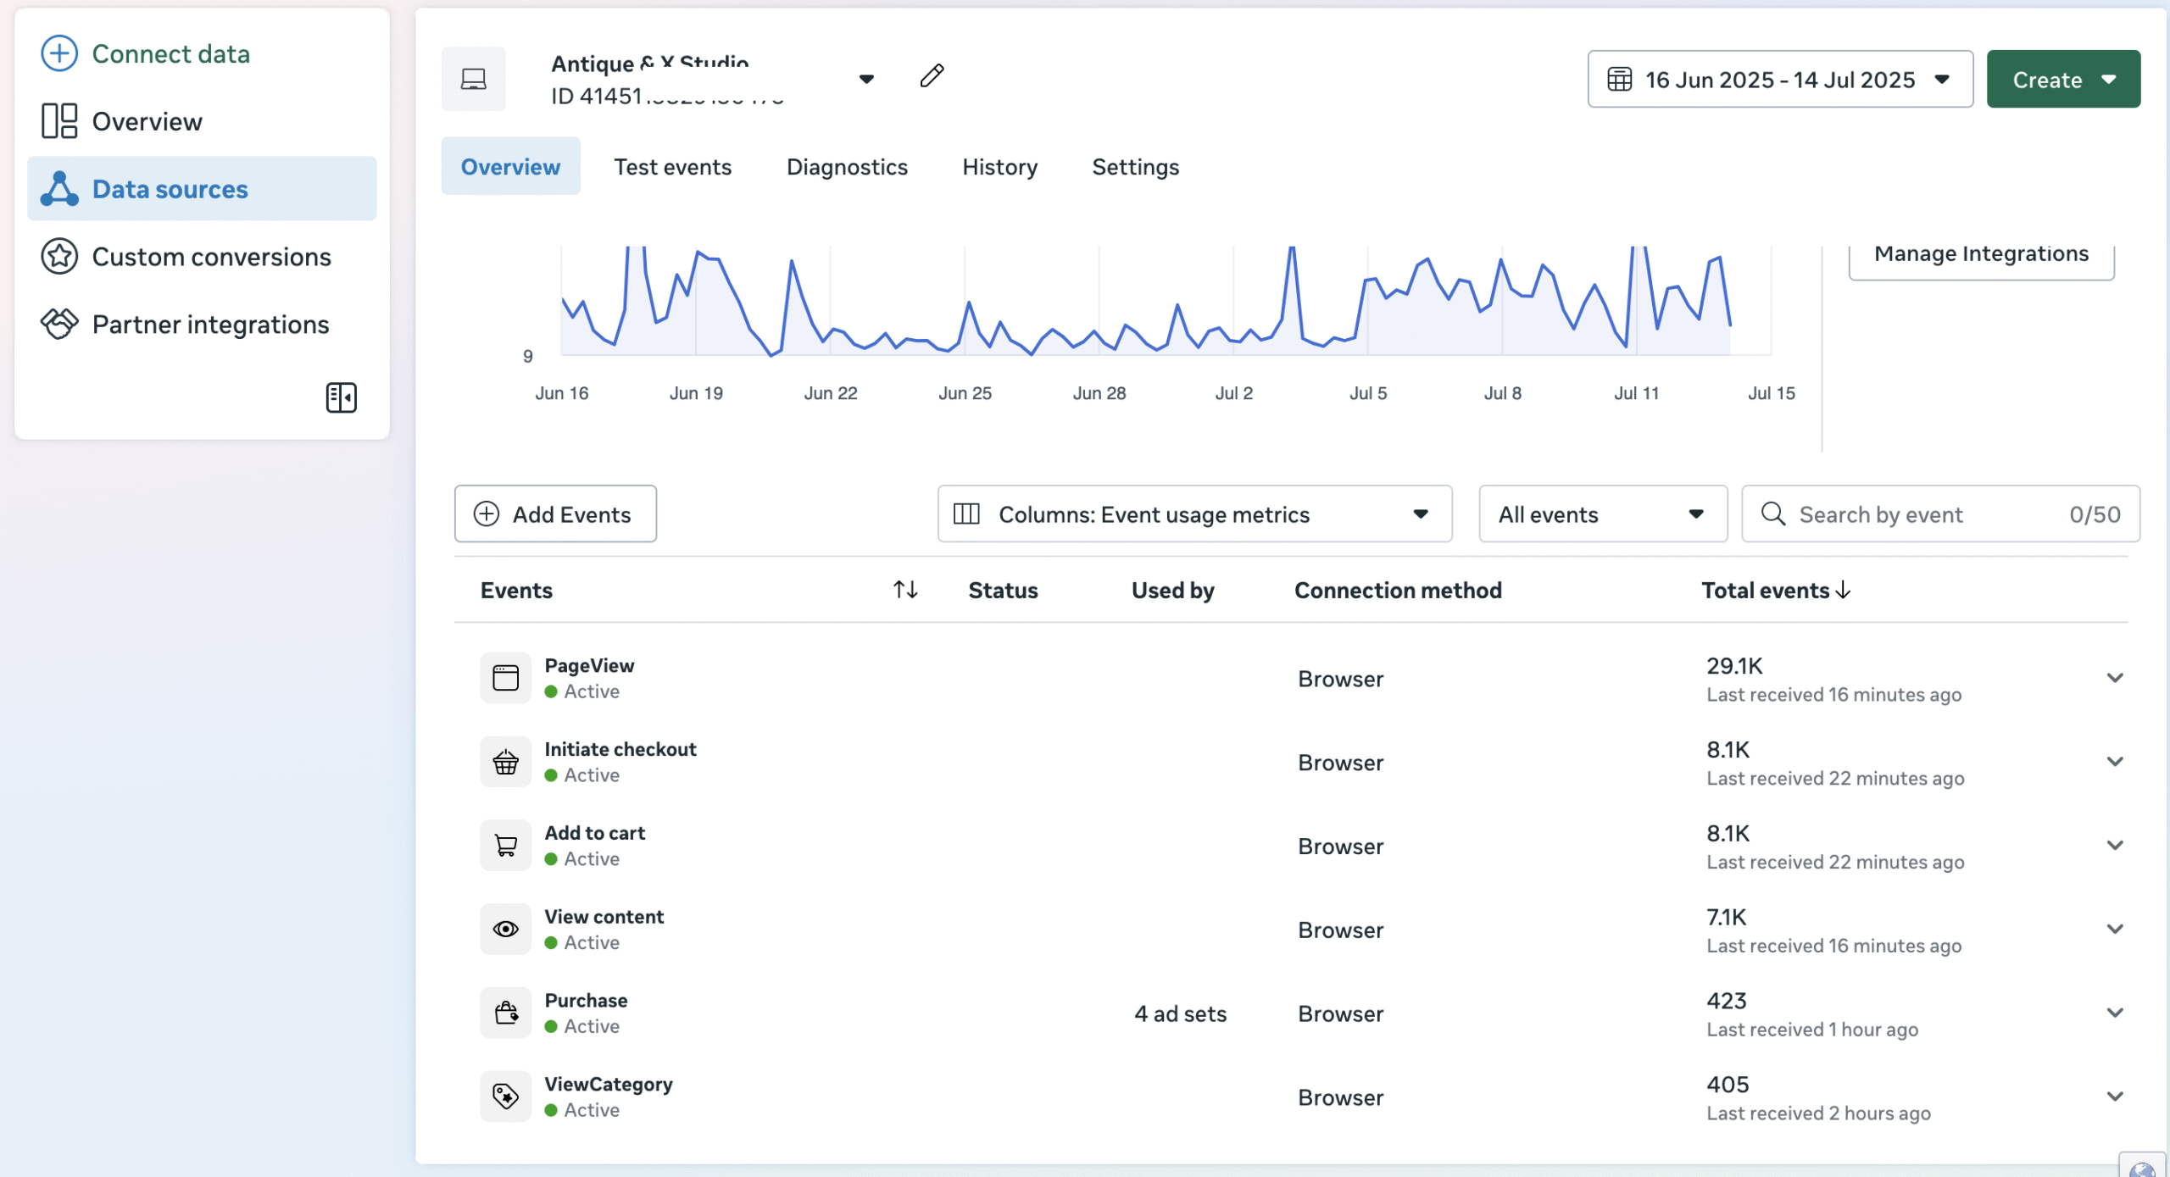Click the Search by event field

[1924, 514]
